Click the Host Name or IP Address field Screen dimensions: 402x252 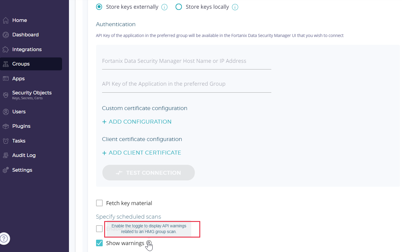186,61
